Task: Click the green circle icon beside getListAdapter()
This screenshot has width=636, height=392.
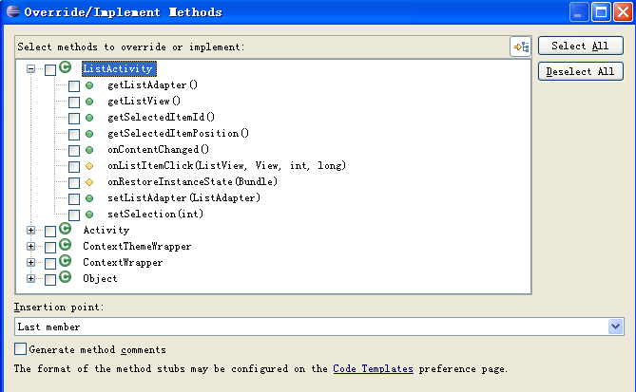Action: [89, 85]
